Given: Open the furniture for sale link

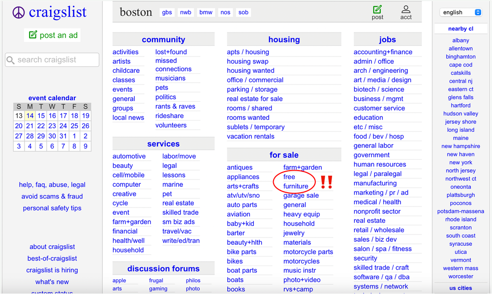Looking at the screenshot, I should tap(296, 186).
